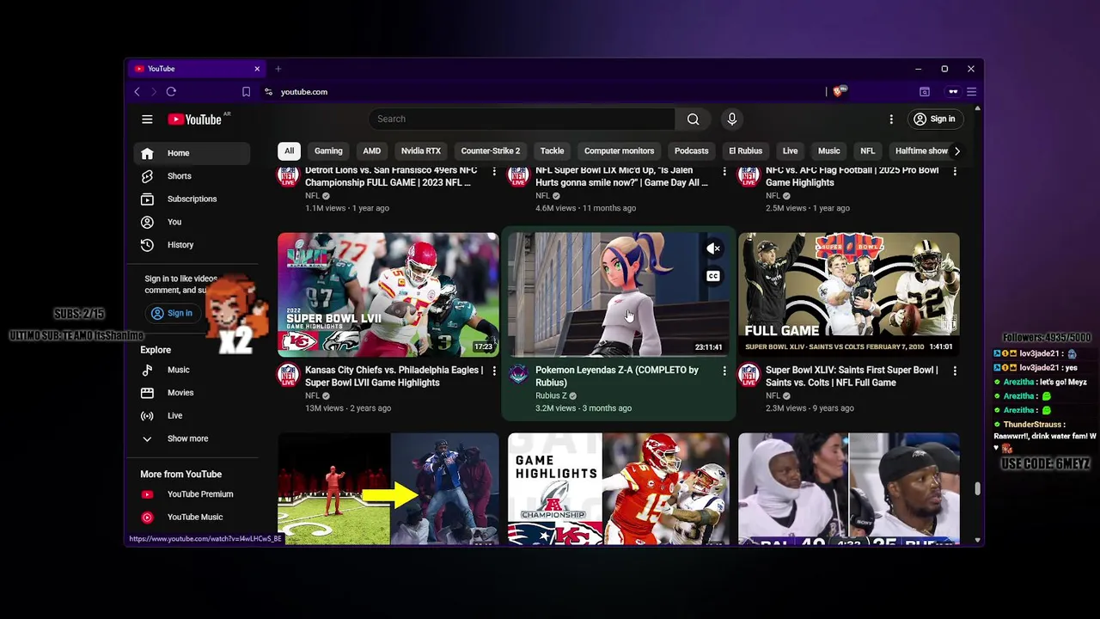Select the Computer monitors chip

(619, 151)
